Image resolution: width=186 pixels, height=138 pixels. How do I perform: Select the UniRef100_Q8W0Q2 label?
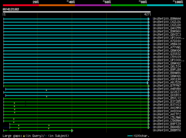[x=167, y=63]
